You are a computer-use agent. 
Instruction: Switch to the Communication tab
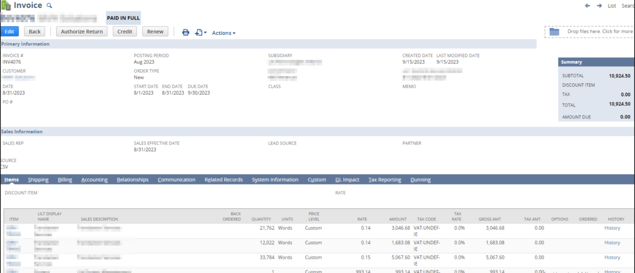(x=176, y=180)
